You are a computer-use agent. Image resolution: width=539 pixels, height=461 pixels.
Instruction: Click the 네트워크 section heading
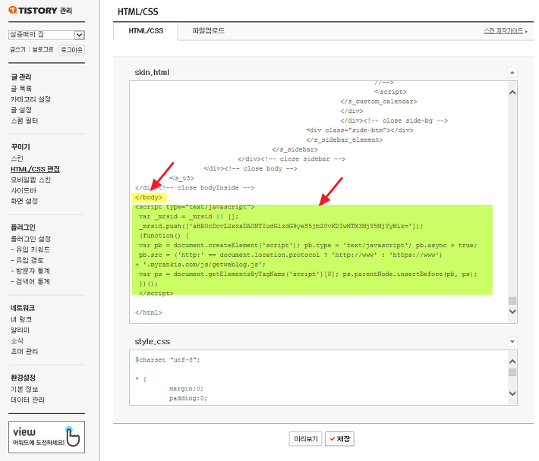(x=23, y=308)
